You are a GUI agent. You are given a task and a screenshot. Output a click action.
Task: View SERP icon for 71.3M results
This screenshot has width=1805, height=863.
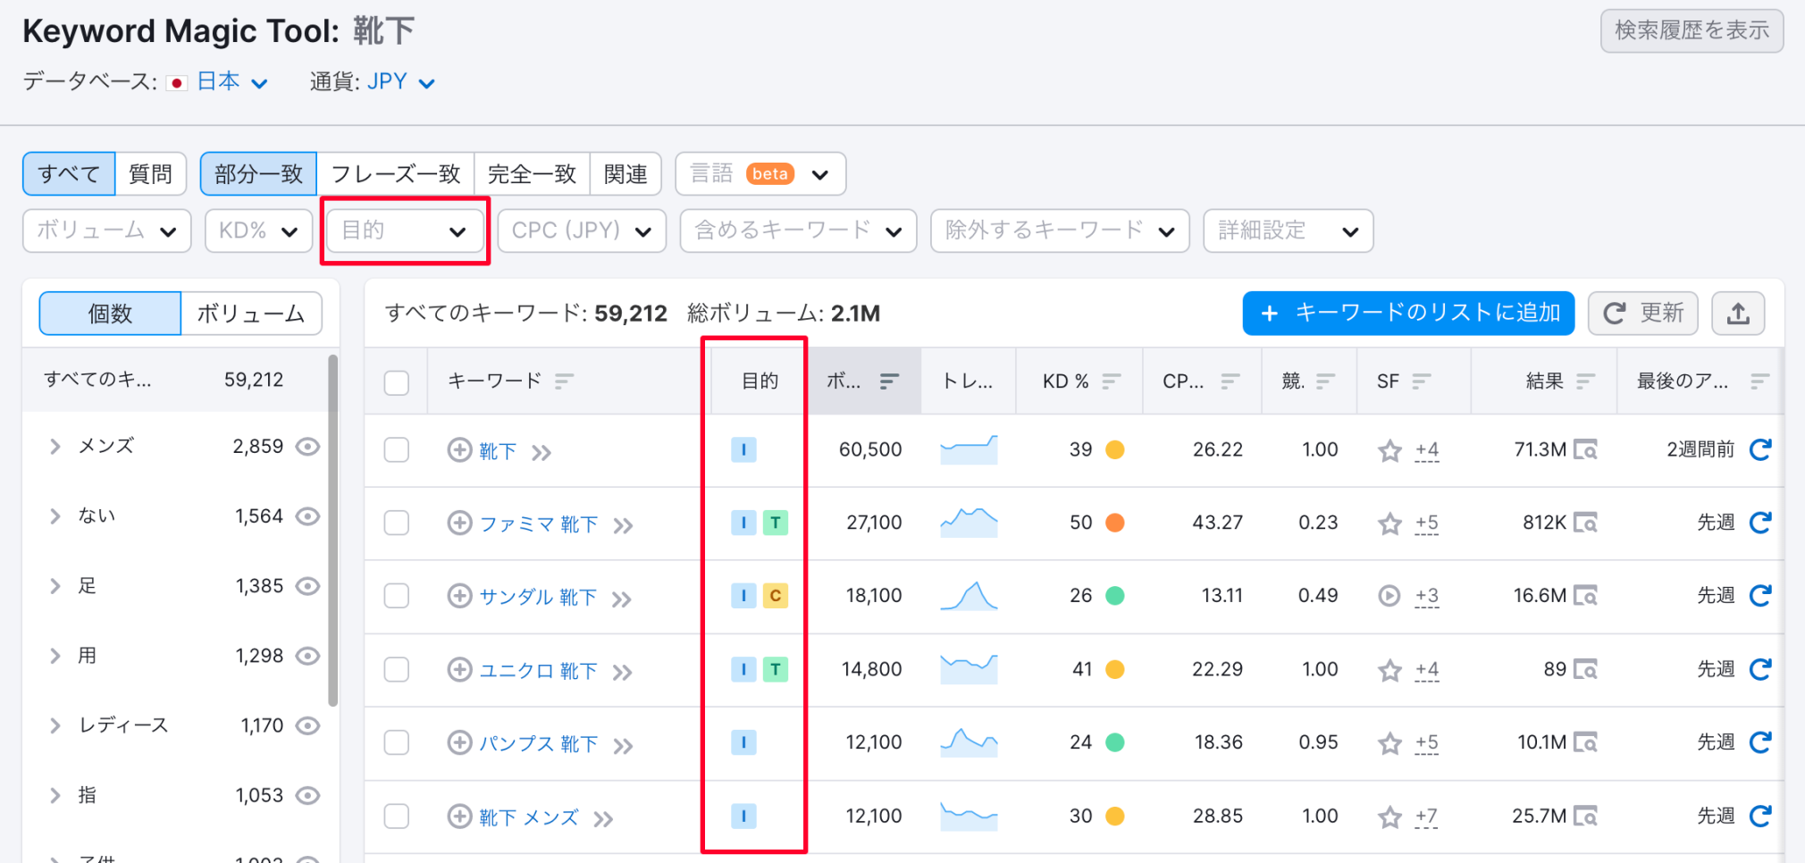[1585, 449]
